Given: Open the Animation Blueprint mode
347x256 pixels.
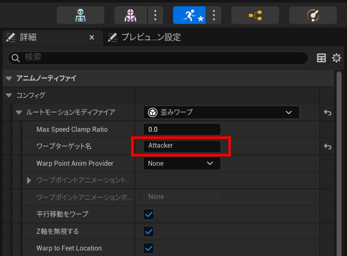Looking at the screenshot, I should pos(255,16).
